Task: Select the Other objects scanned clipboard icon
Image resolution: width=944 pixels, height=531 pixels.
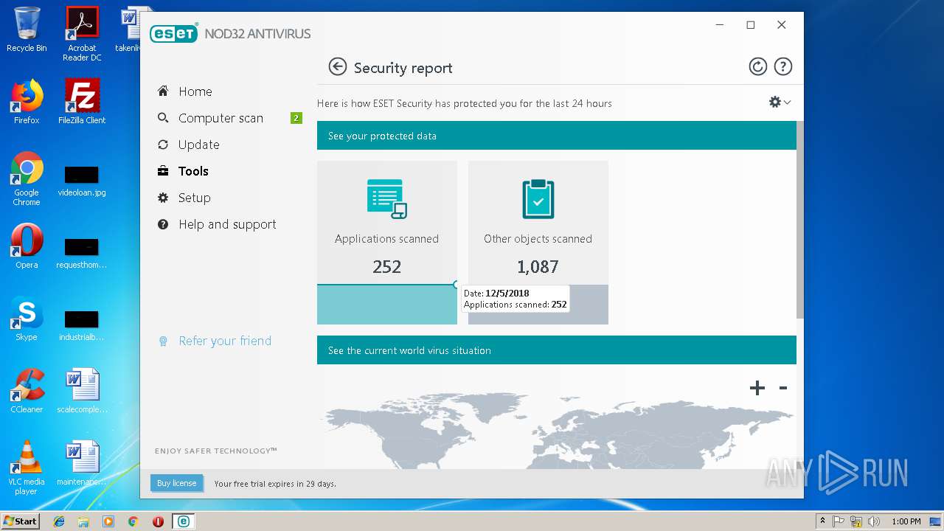Action: pos(538,198)
